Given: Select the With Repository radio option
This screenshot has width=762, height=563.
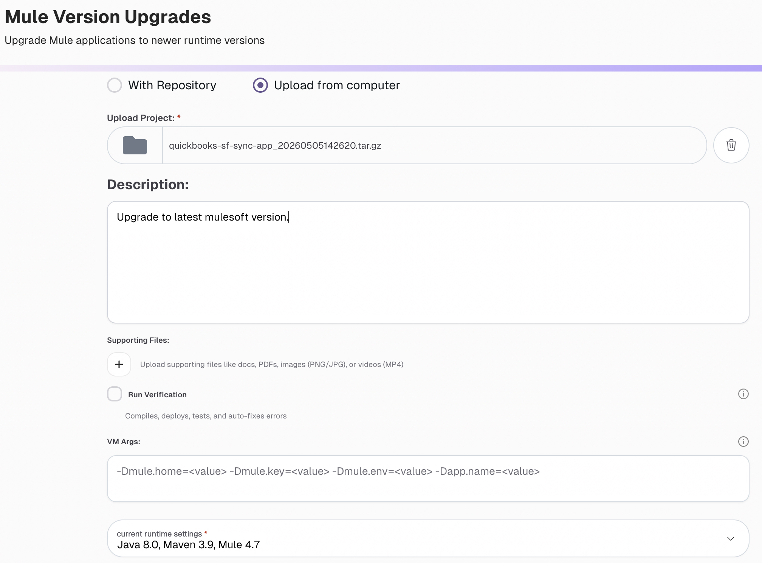Looking at the screenshot, I should 115,85.
